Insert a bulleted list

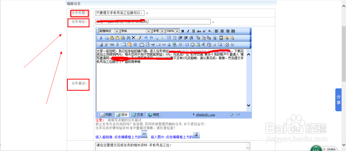(x=175, y=38)
